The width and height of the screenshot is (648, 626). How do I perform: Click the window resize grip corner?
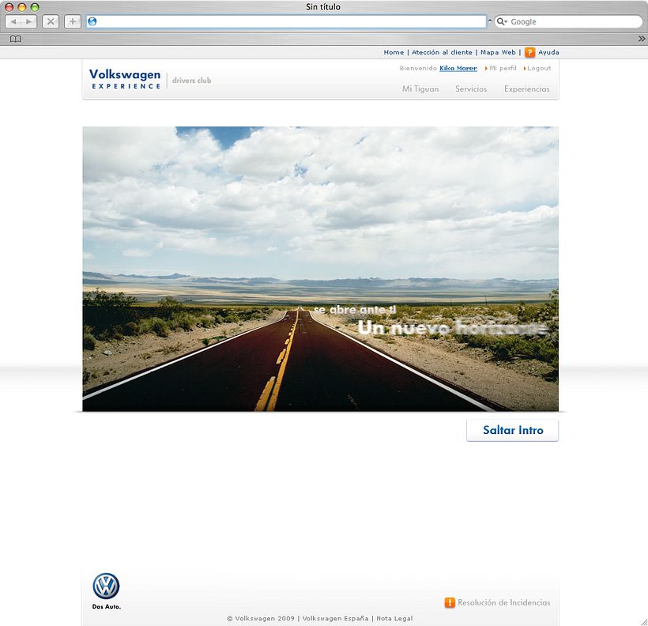(644, 622)
